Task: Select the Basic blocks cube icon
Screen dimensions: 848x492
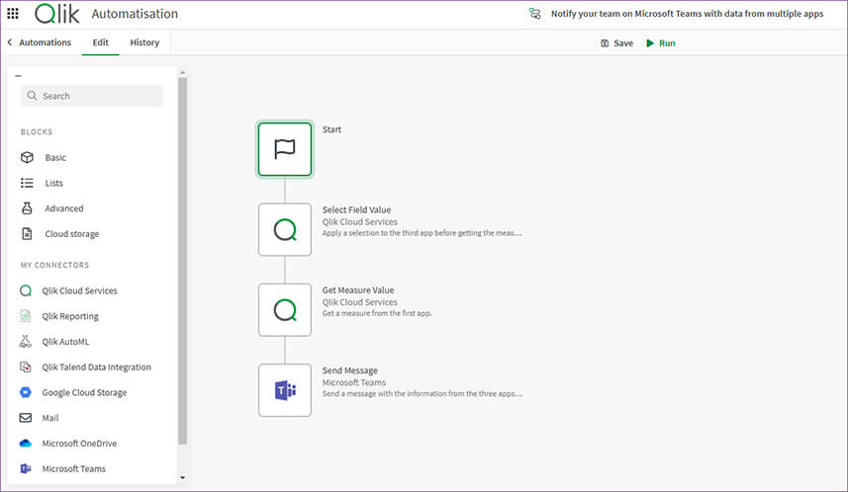Action: 27,157
